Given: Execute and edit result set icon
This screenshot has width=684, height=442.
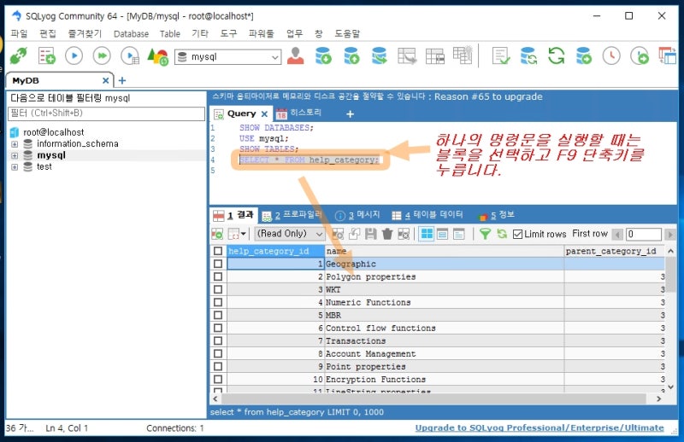Looking at the screenshot, I should pyautogui.click(x=130, y=56).
